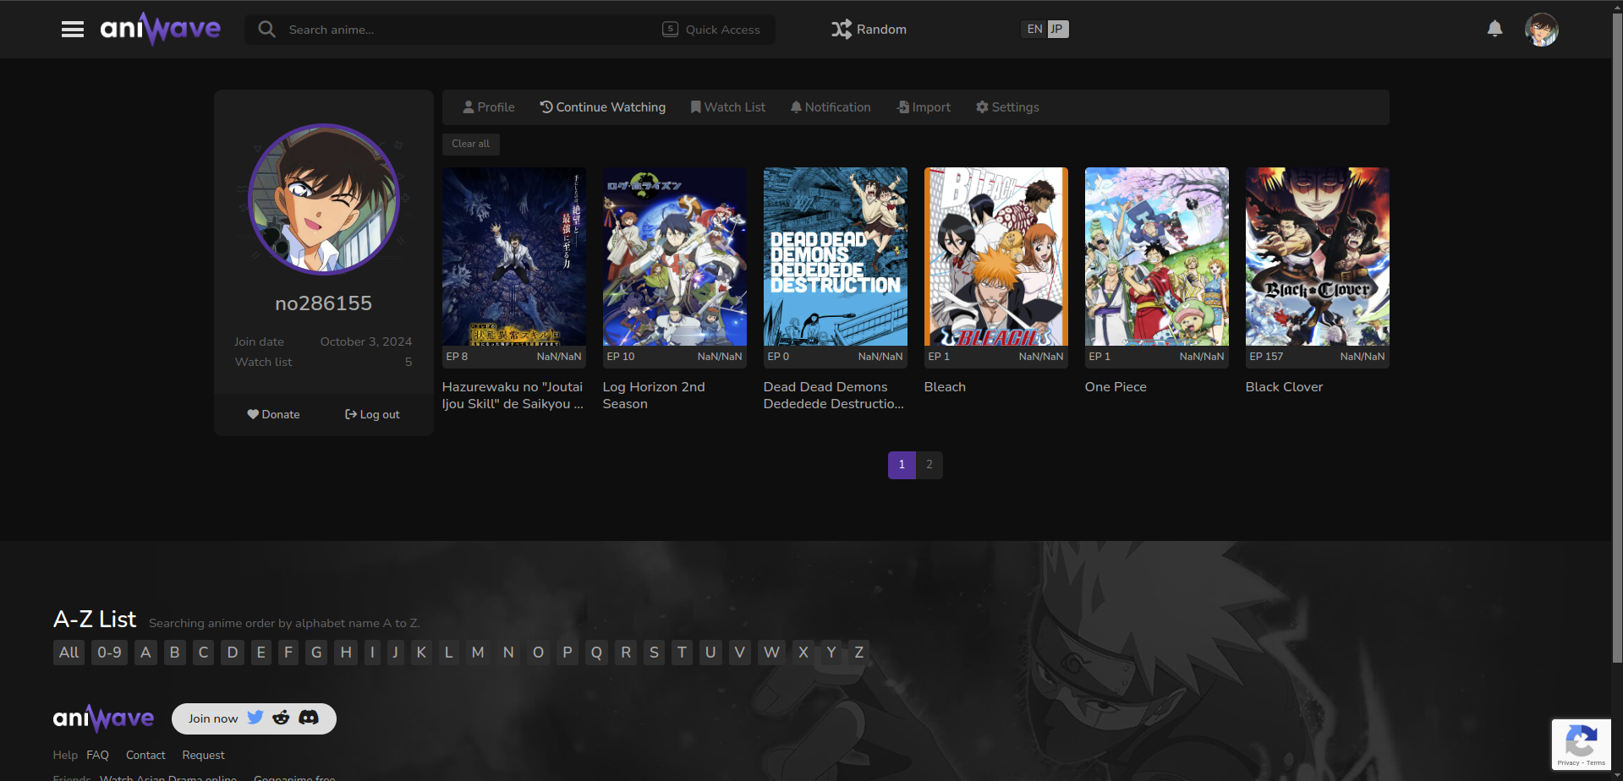Open the Import tab
Viewport: 1623px width, 781px height.
pyautogui.click(x=924, y=107)
